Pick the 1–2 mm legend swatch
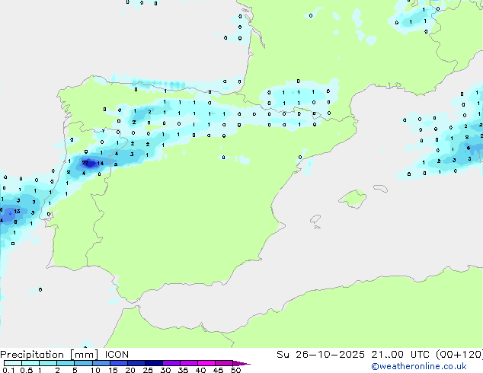The height and width of the screenshot is (373, 483). (x=48, y=363)
